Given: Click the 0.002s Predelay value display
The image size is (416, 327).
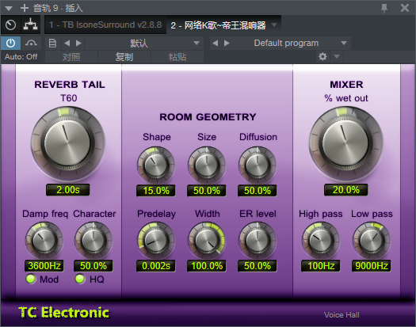Looking at the screenshot, I should pos(156,266).
